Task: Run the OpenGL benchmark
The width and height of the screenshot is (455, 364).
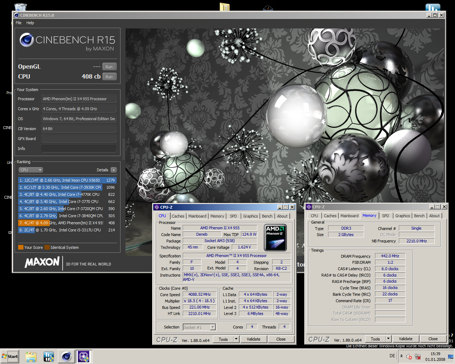Action: (x=109, y=67)
